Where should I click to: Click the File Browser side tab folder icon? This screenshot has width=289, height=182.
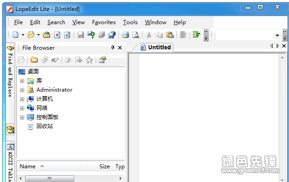click(x=10, y=130)
